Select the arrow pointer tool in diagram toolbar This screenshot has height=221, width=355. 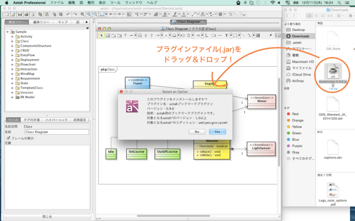101,36
